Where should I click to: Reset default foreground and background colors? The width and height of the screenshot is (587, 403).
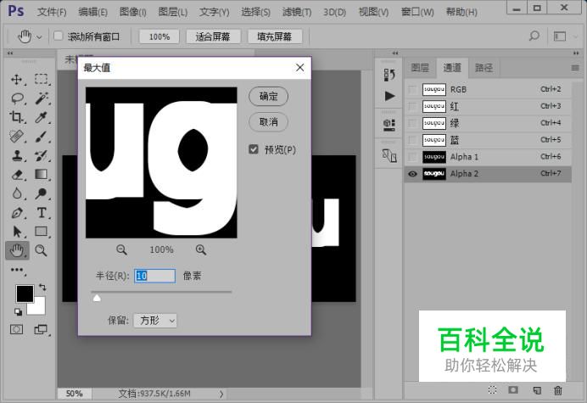[x=18, y=311]
